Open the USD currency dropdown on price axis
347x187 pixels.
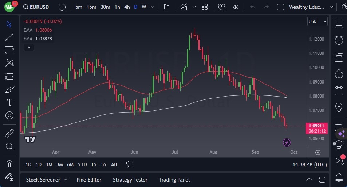[x=318, y=21]
